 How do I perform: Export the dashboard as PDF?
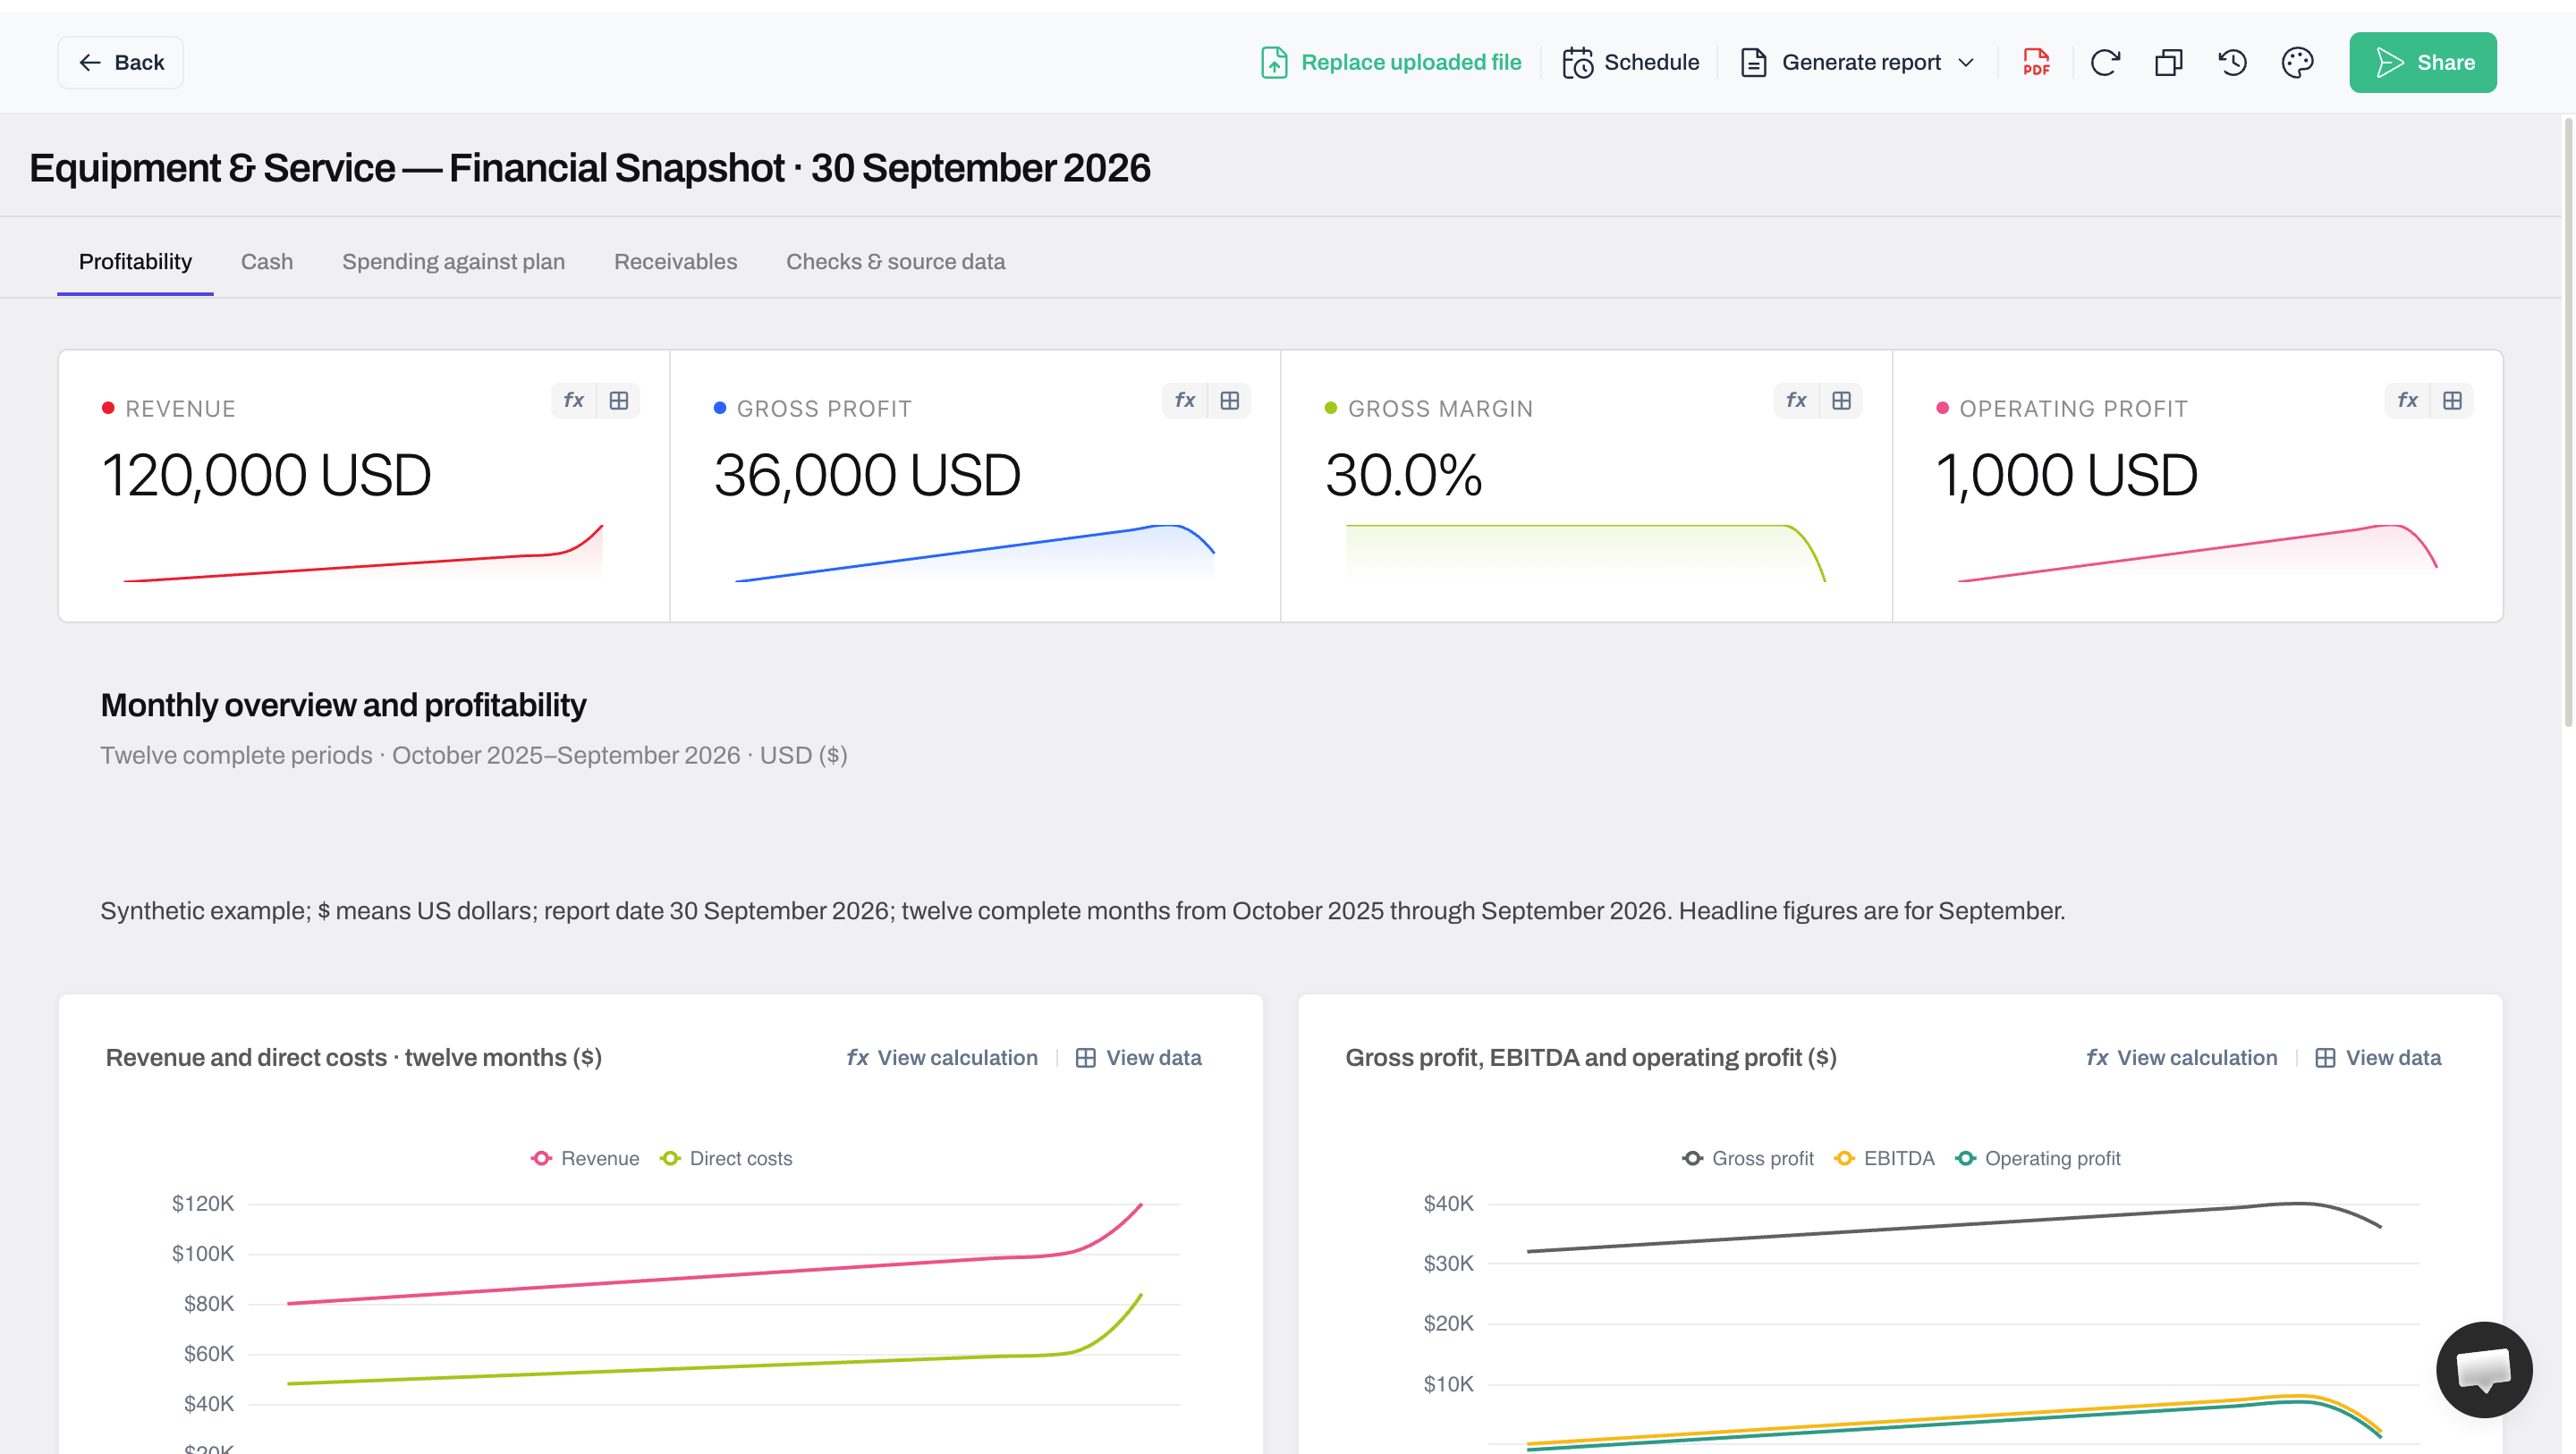pyautogui.click(x=2036, y=62)
